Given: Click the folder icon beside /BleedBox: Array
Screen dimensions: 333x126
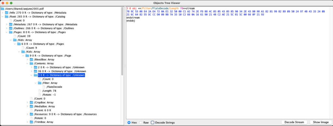Looking at the screenshot, I should [32, 59].
